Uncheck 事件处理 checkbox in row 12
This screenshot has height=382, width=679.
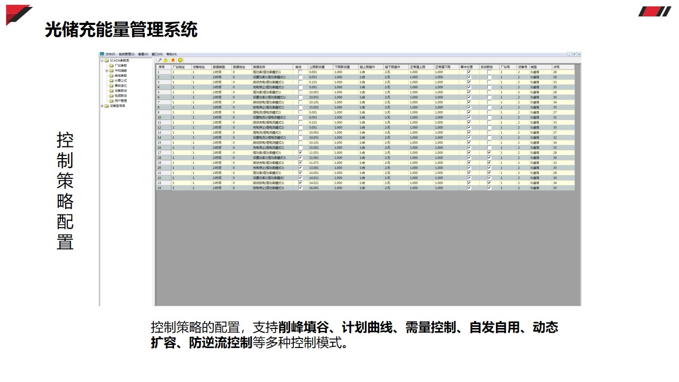(469, 127)
